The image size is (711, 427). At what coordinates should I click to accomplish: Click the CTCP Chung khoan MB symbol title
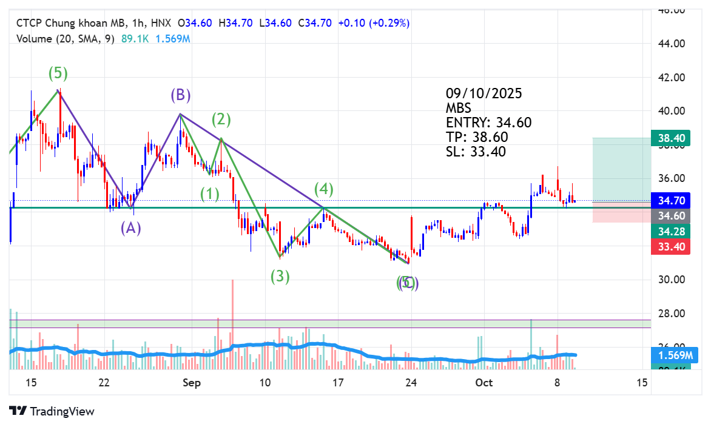pyautogui.click(x=70, y=23)
